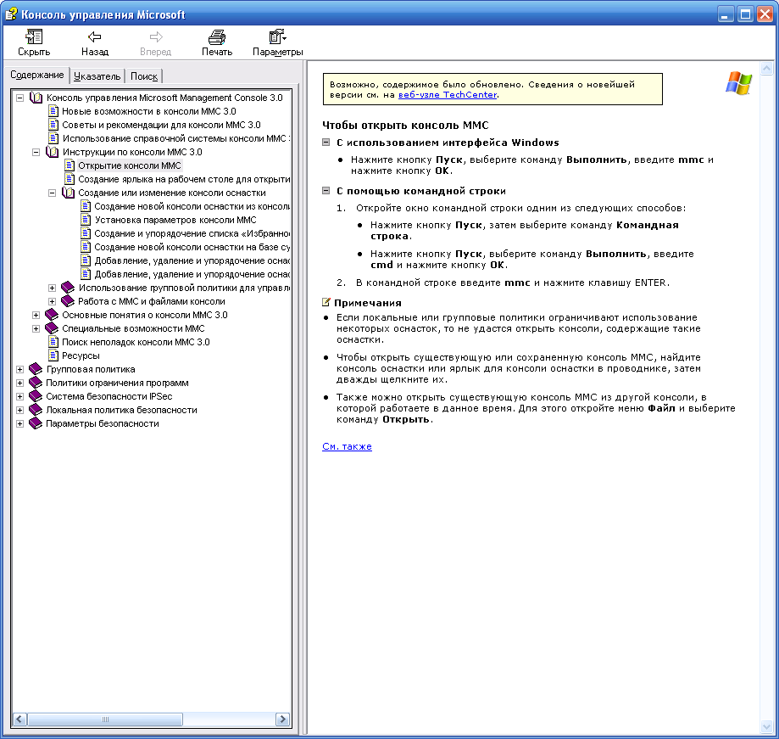The height and width of the screenshot is (739, 779).
Task: Click the open book icon of Создание или изменение консоли оснастки
Action: (68, 193)
